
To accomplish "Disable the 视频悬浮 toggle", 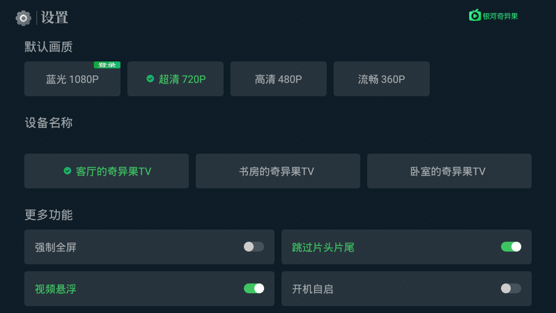I will 254,289.
